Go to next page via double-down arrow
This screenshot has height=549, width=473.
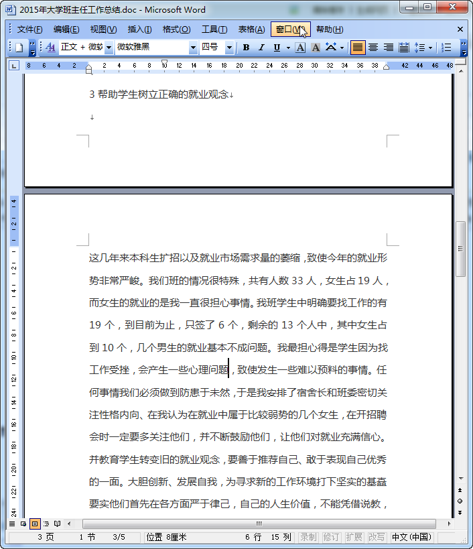click(460, 513)
